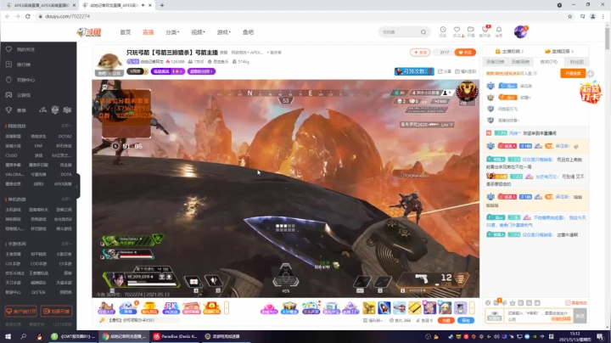Open cloud gaming gamepad sidebar item
This screenshot has width=611, height=343.
coord(24,95)
